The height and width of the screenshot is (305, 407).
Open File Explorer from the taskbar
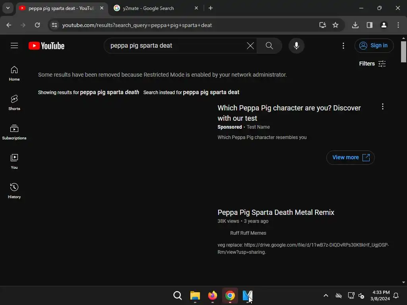tap(195, 295)
